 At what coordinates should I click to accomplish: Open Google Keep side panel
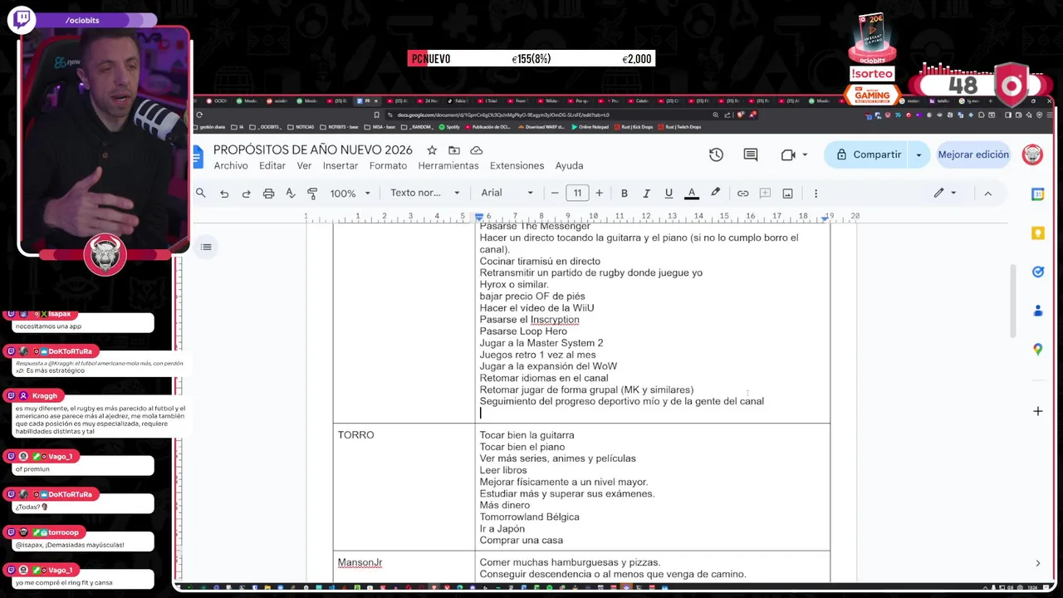click(1037, 233)
